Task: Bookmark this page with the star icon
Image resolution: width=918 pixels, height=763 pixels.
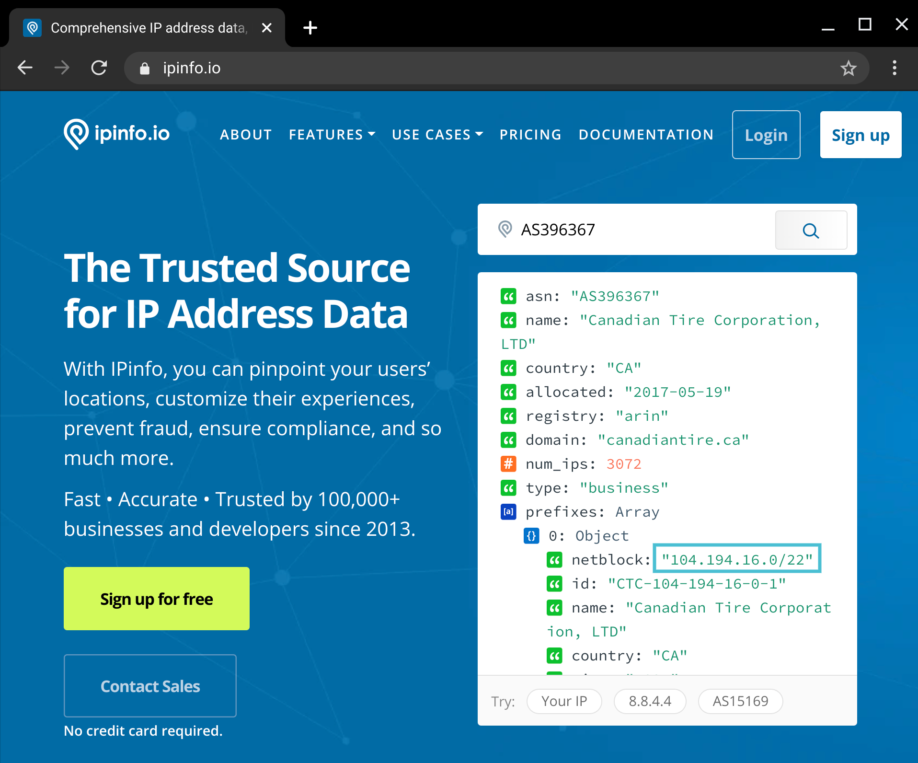Action: point(848,68)
